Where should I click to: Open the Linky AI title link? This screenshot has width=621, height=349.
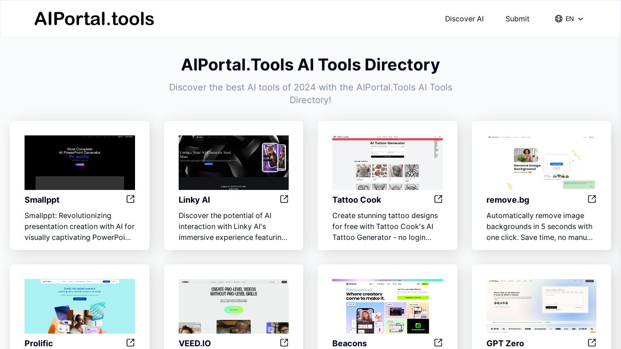(x=194, y=200)
